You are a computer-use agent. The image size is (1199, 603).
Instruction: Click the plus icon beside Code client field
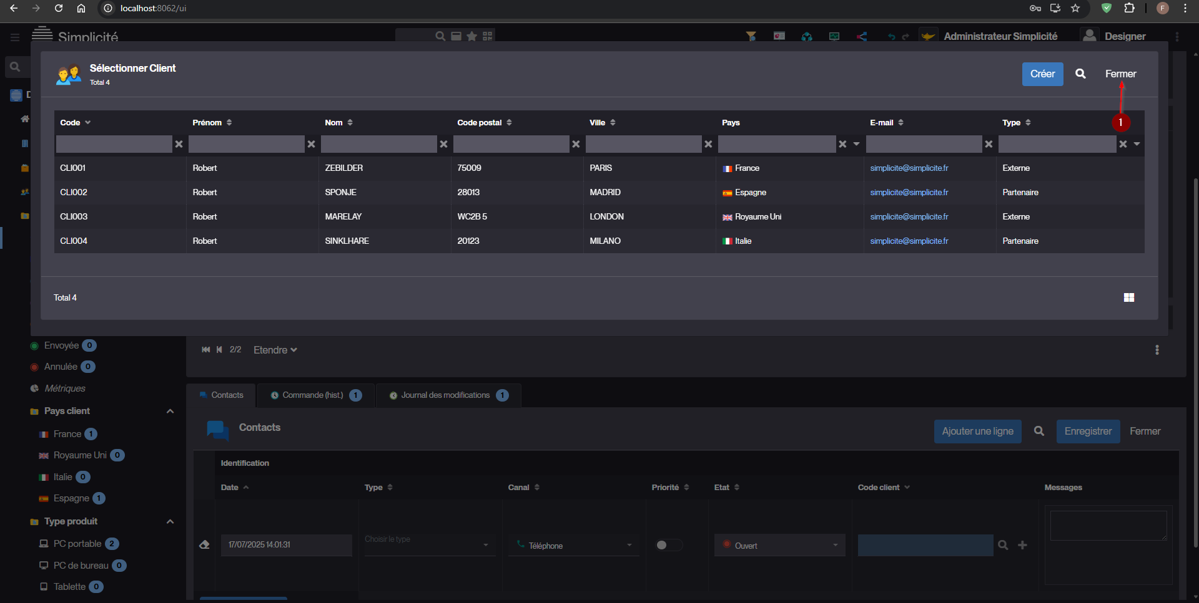coord(1022,545)
